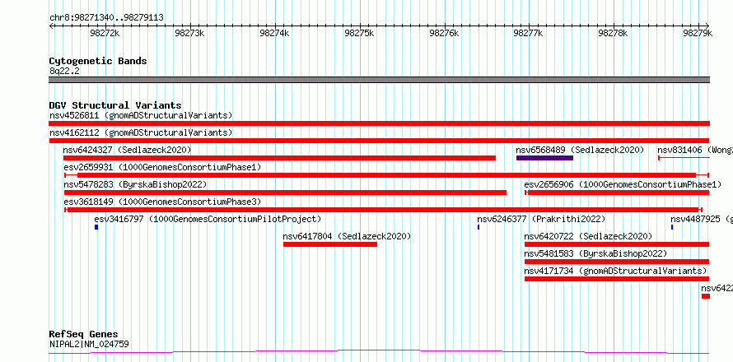Click the 98278k ruler tick label
The image size is (733, 362).
point(614,33)
